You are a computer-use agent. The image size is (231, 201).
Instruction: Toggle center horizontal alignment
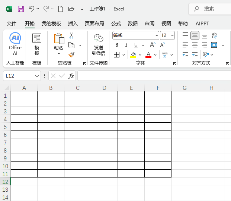click(x=195, y=45)
